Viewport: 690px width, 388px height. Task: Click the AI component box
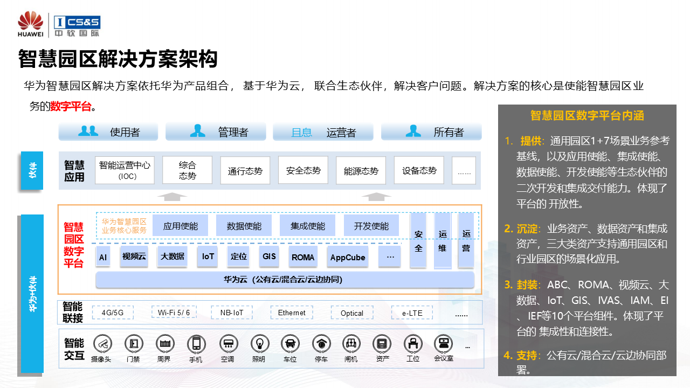(103, 257)
